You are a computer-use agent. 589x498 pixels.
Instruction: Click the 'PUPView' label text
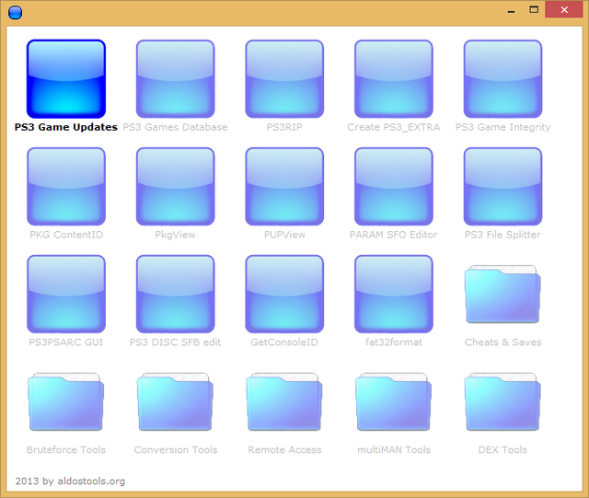(284, 235)
